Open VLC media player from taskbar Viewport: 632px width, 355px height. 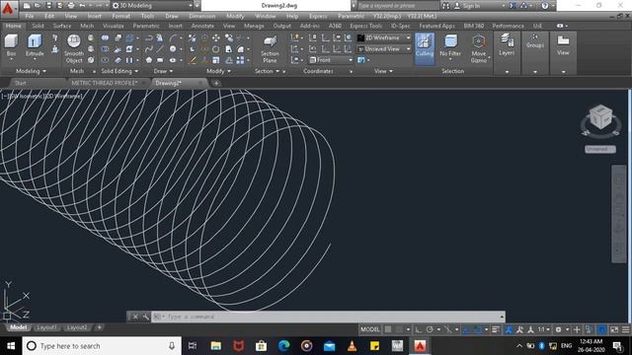(x=352, y=346)
